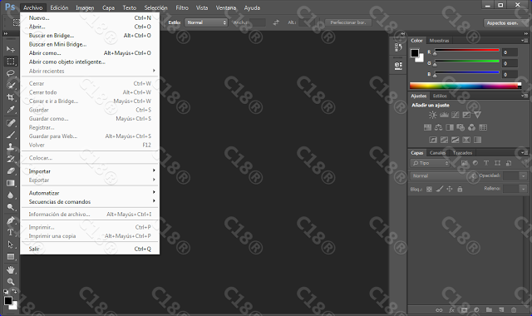Select the Eraser tool
532x316 pixels.
pos(10,171)
